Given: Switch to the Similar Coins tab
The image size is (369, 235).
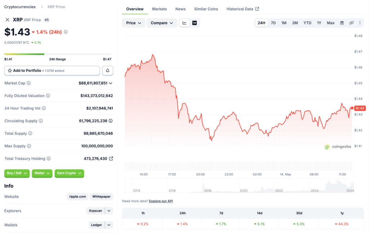Looking at the screenshot, I should 206,9.
